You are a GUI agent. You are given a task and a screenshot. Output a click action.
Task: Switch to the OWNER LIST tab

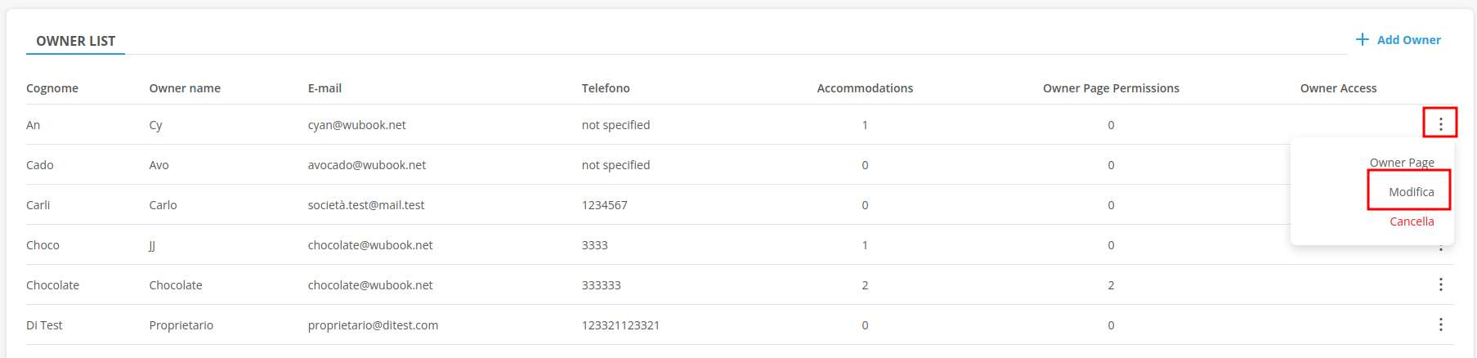[75, 41]
